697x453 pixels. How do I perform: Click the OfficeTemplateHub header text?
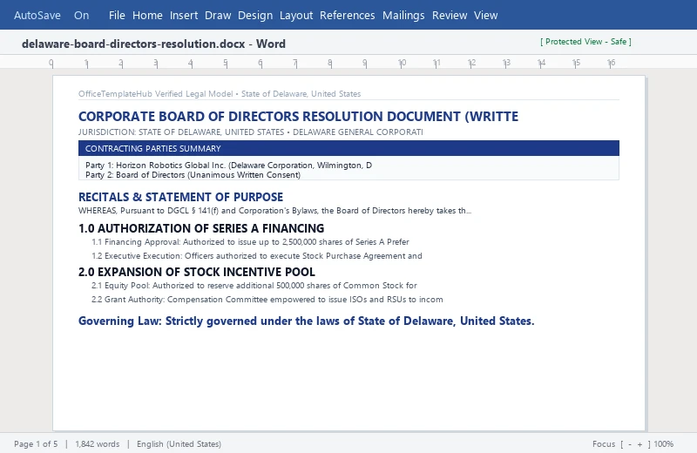tap(220, 94)
